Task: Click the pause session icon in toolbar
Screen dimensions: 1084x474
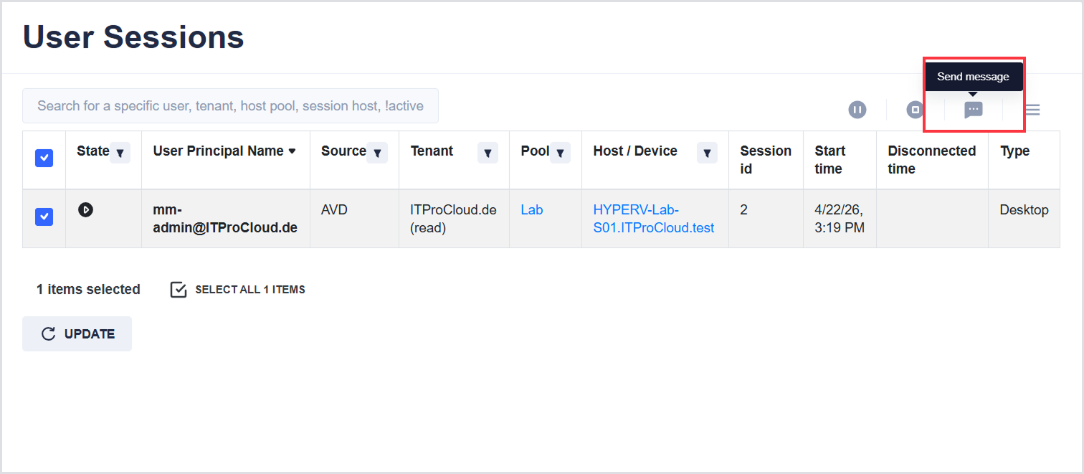Action: 857,110
